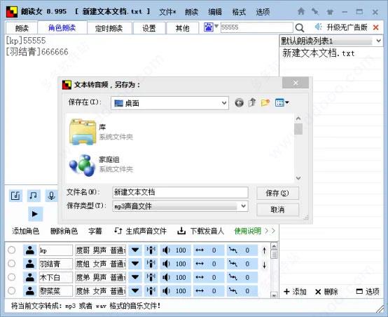Viewport: 388px width, 317px height.
Task: Select radio button for 羽结青 role
Action: [x=11, y=264]
